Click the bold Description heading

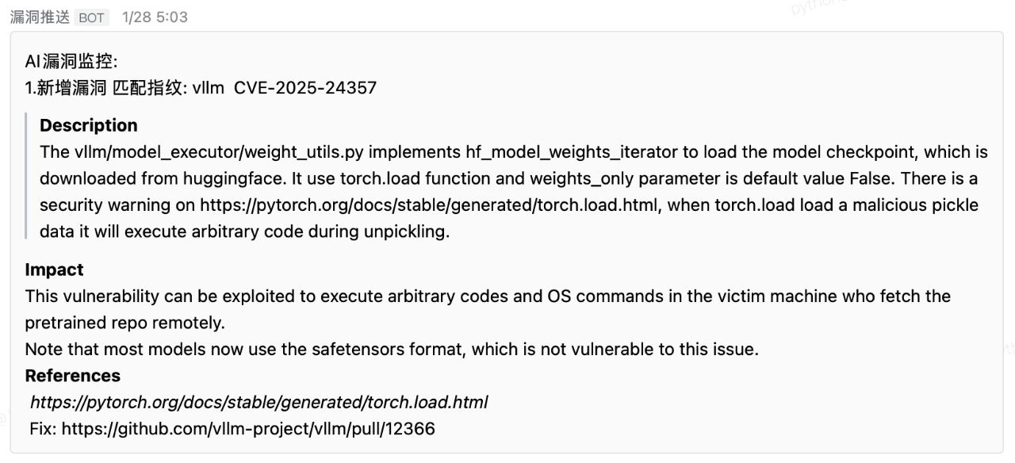point(88,125)
